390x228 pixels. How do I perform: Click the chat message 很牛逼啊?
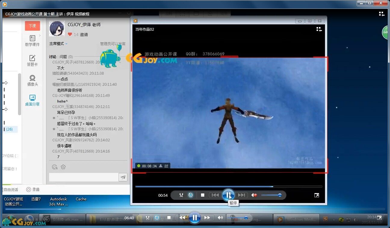(x=64, y=146)
